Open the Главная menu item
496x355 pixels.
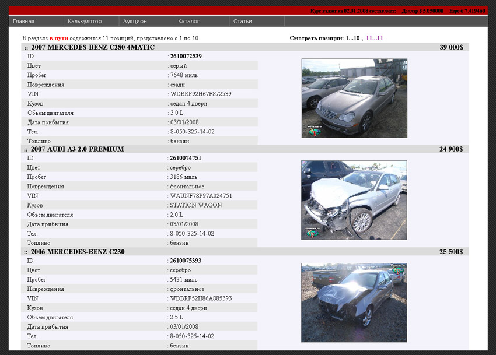(x=23, y=22)
